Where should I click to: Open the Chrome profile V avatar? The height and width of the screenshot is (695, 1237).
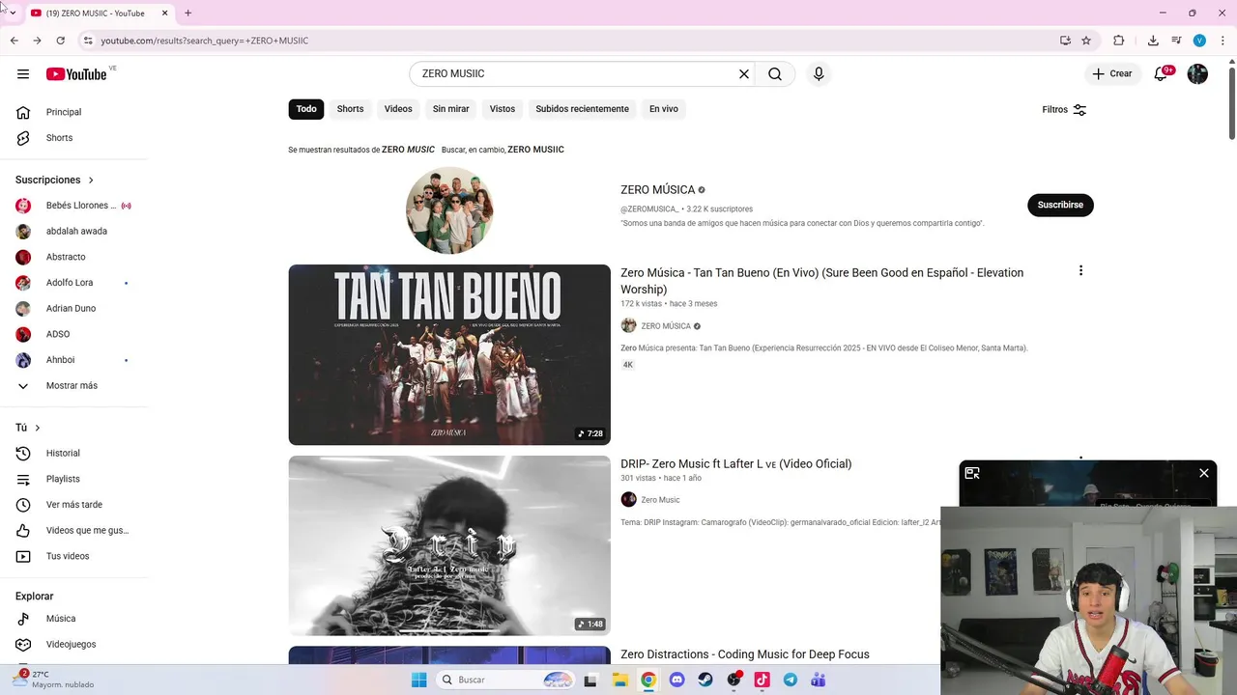coord(1199,41)
